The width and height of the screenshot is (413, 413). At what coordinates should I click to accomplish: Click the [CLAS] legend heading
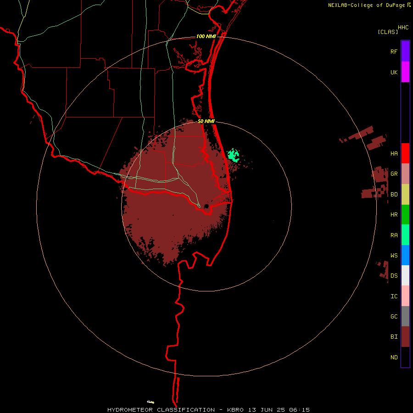click(x=388, y=32)
